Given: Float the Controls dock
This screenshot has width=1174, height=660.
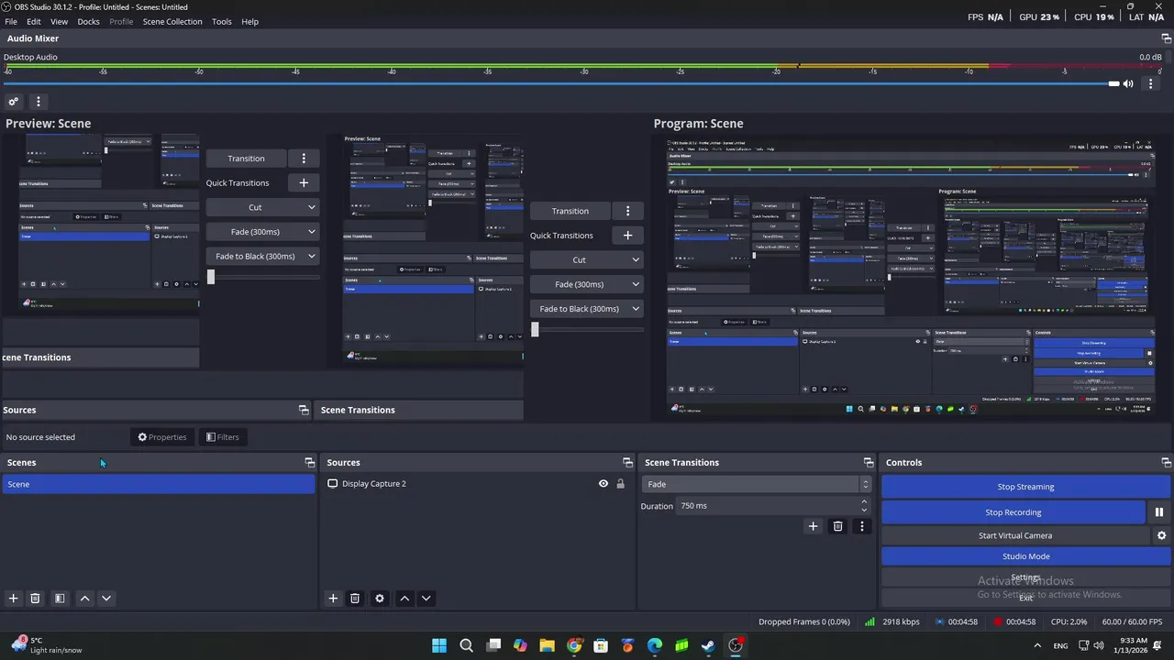Looking at the screenshot, I should (x=1166, y=463).
